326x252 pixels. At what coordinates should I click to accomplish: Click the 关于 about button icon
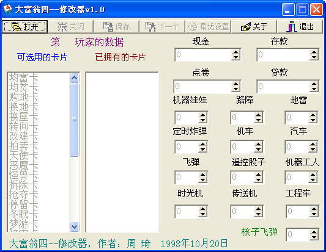[245, 27]
